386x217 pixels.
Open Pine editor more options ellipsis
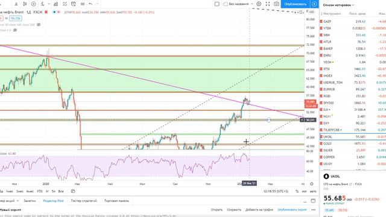(313, 210)
